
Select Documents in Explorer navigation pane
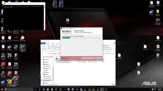pyautogui.click(x=47, y=66)
